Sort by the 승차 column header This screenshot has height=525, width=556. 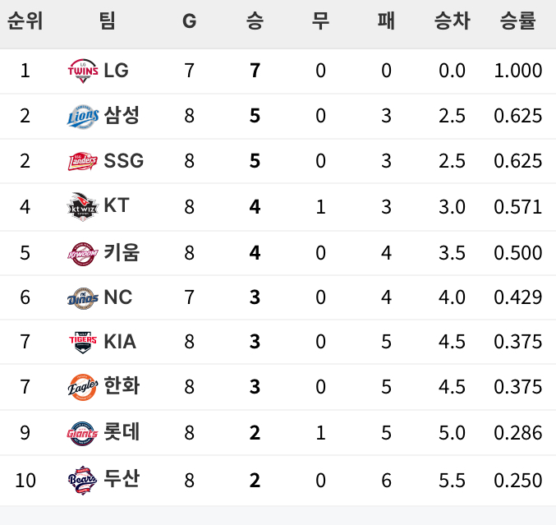click(x=452, y=21)
